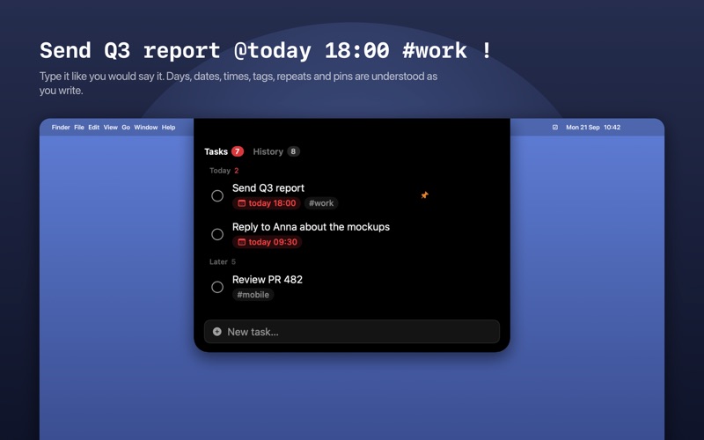Open the Finder menu
The height and width of the screenshot is (440, 704).
[x=61, y=128]
